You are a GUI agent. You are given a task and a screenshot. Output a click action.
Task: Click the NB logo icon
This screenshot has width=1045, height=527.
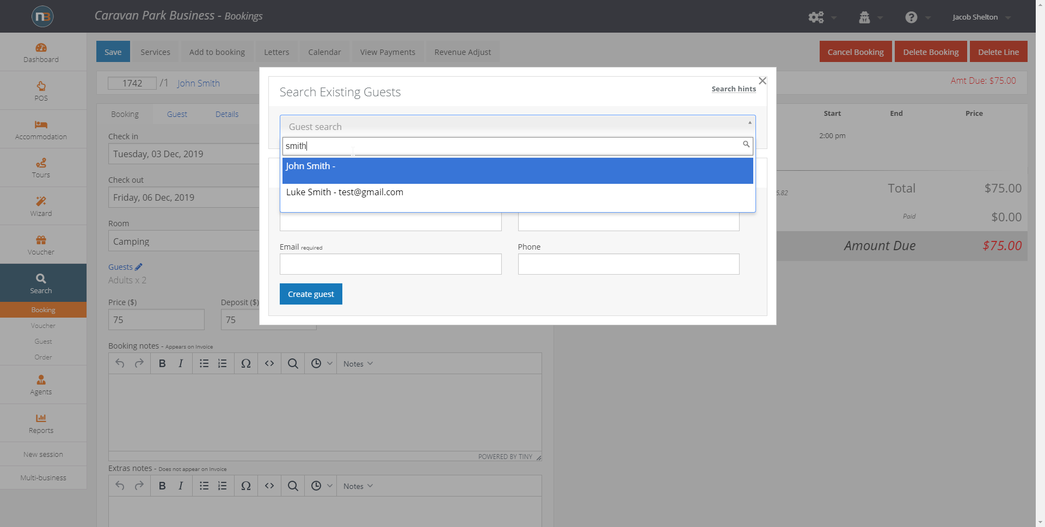(42, 16)
